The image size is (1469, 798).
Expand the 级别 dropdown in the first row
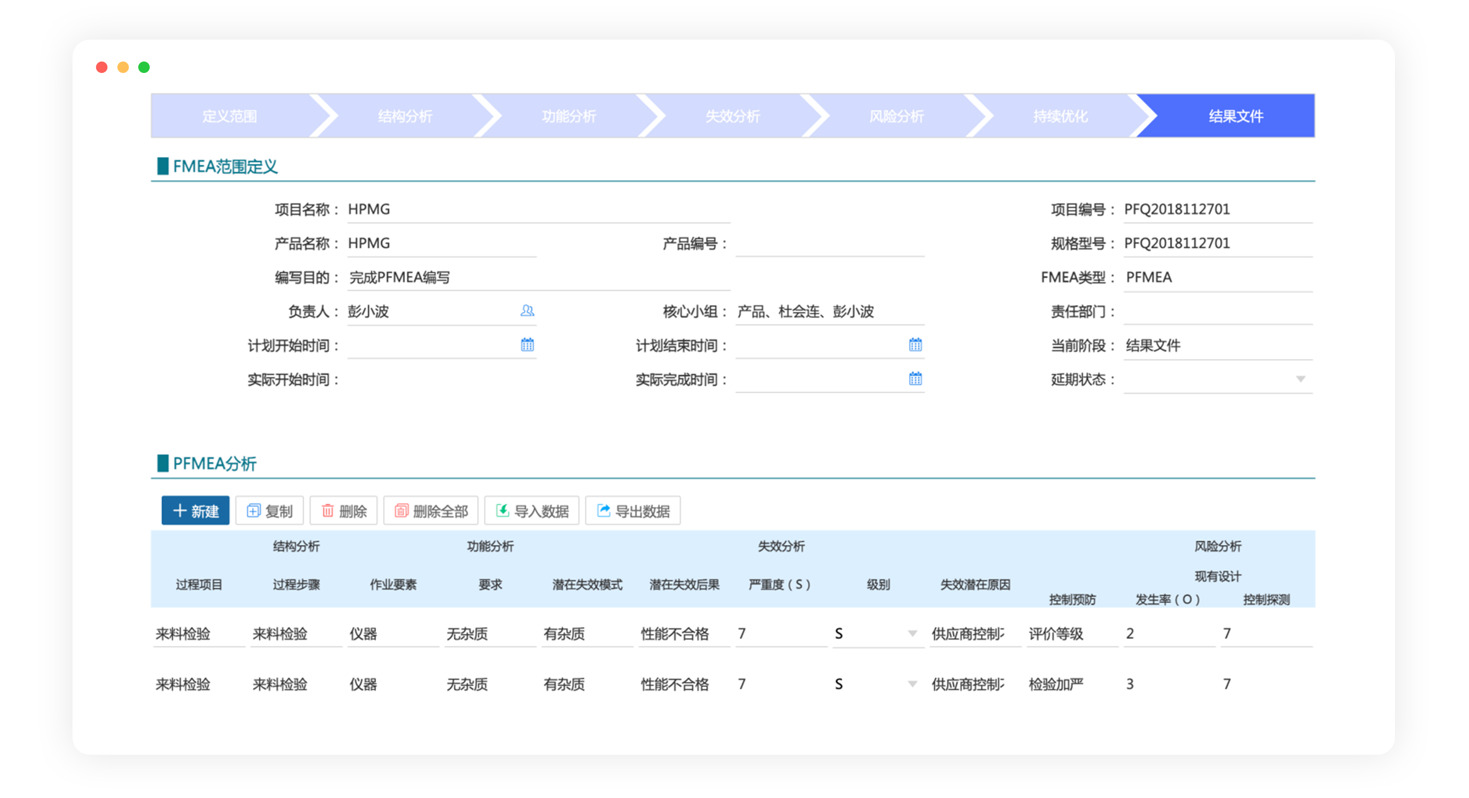point(913,633)
